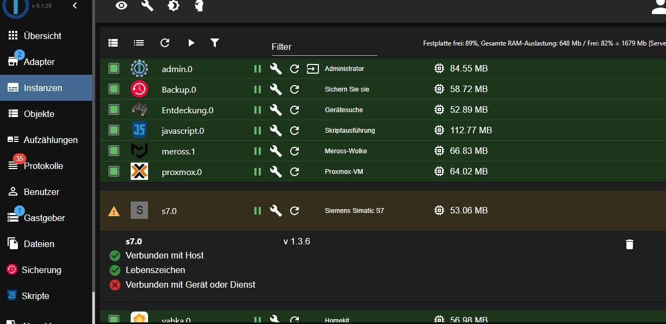Open s7.0 settings wrench
The image size is (666, 324).
pyautogui.click(x=276, y=211)
